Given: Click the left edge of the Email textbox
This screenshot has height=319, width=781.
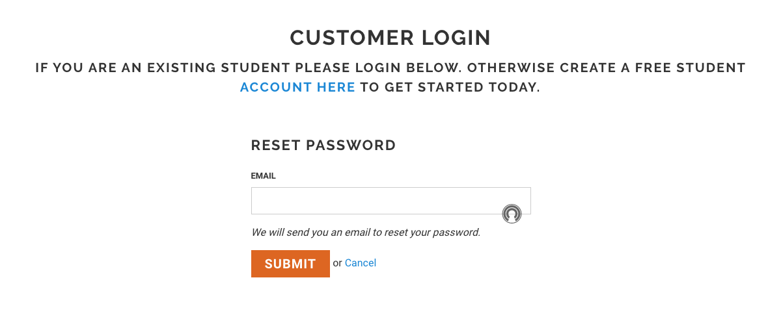Looking at the screenshot, I should [255, 201].
